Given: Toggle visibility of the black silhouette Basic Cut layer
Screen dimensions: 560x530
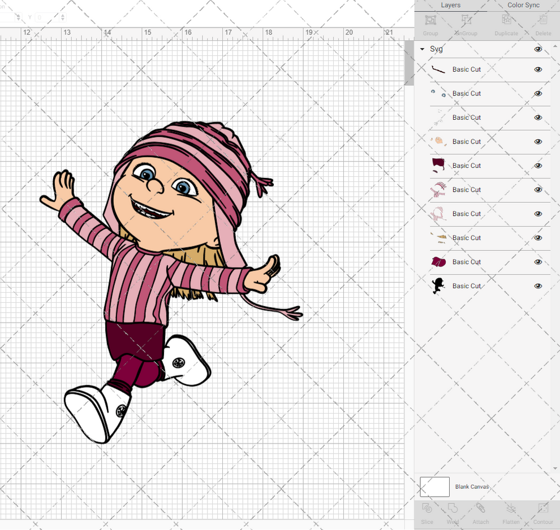Looking at the screenshot, I should click(x=538, y=286).
